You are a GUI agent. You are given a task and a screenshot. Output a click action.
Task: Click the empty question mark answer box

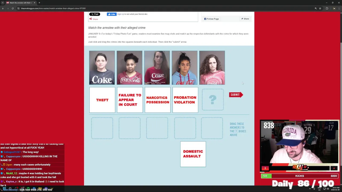213,100
